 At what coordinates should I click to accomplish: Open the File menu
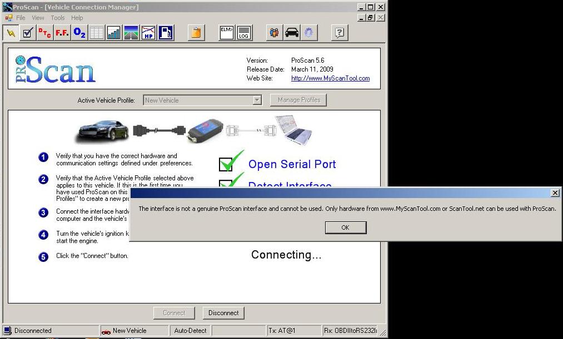click(x=21, y=18)
